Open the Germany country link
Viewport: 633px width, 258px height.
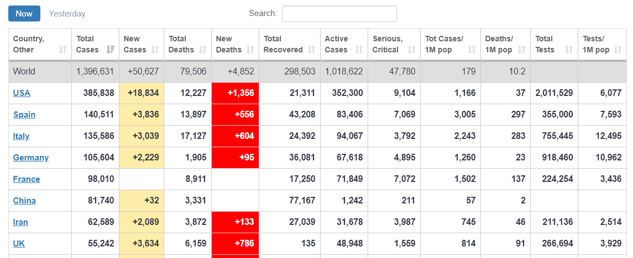31,158
